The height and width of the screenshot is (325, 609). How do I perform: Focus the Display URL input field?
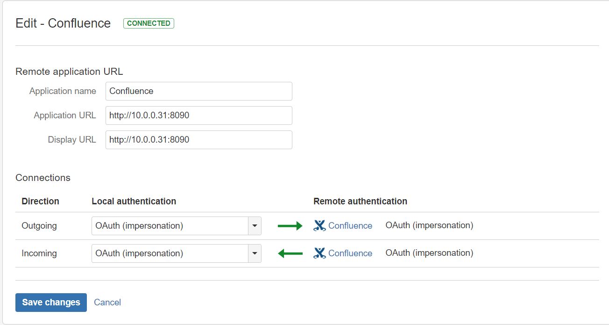(199, 140)
